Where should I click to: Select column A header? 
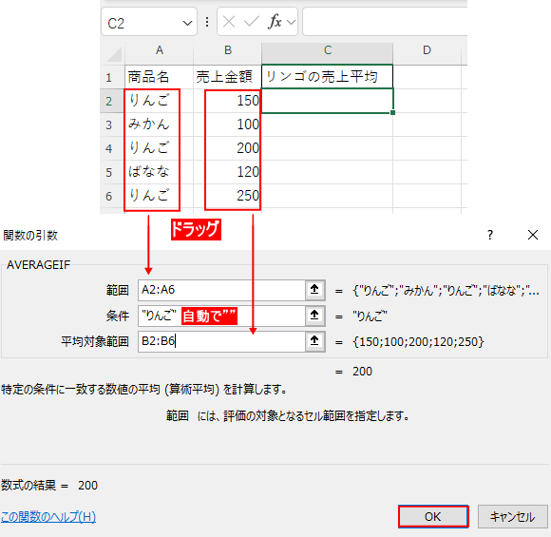pos(159,50)
